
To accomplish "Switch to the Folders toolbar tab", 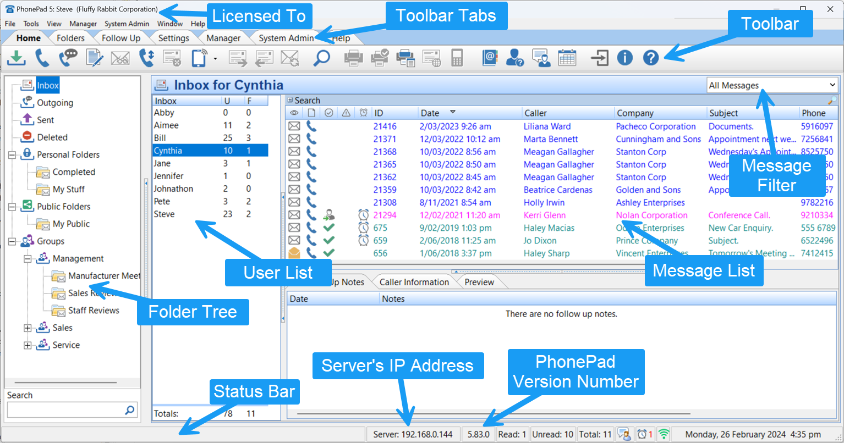I will coord(70,38).
